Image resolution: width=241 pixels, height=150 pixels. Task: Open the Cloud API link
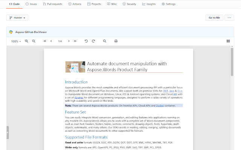pyautogui.click(x=175, y=94)
